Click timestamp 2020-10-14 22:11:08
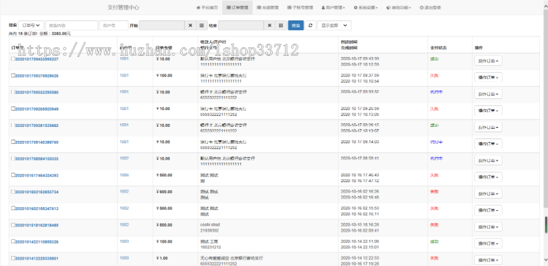 pos(360,242)
